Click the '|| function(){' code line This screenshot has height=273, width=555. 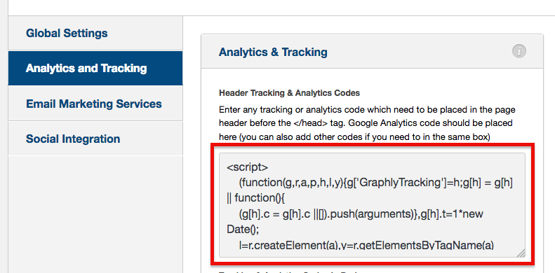[256, 199]
